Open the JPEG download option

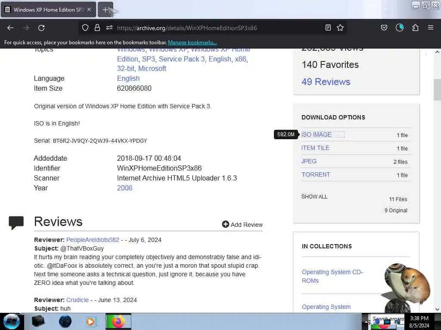click(x=309, y=161)
